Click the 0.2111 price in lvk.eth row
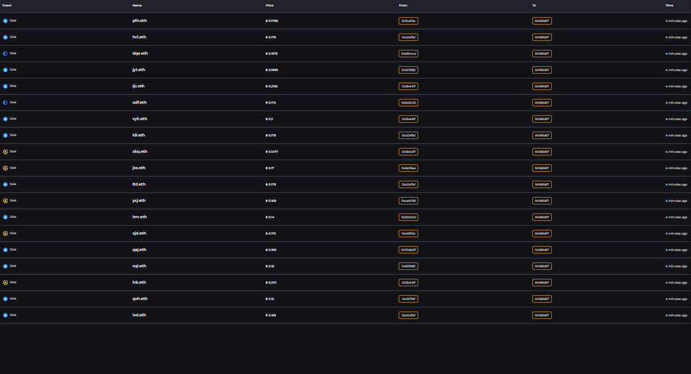 (272, 283)
